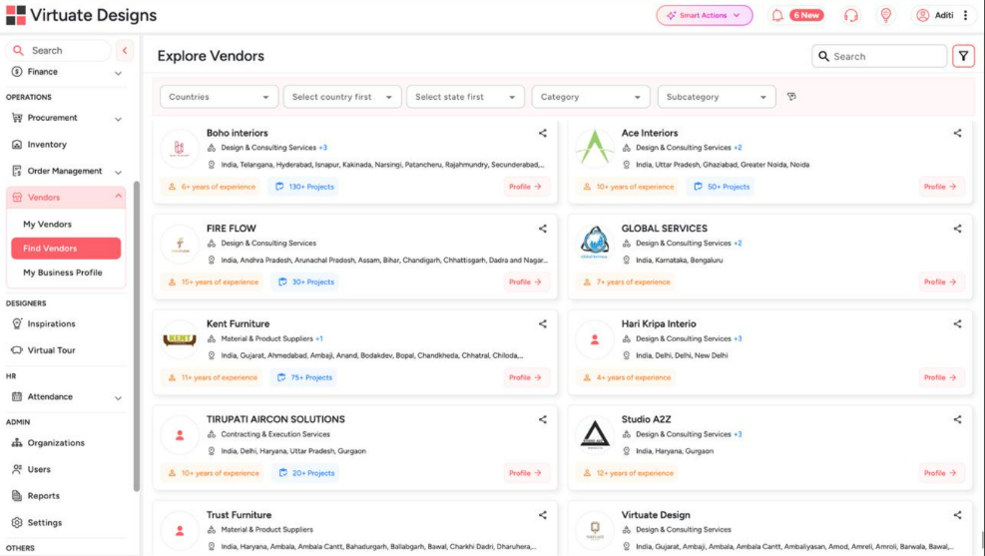Click the Kent Furniture logo thumbnail

[x=180, y=339]
